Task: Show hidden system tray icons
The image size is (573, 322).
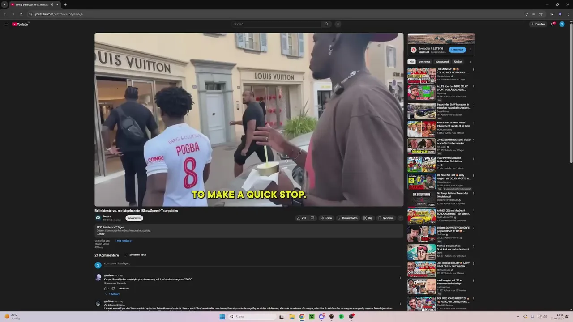Action: click(518, 317)
